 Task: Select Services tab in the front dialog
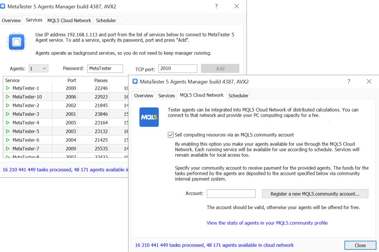[x=166, y=96]
